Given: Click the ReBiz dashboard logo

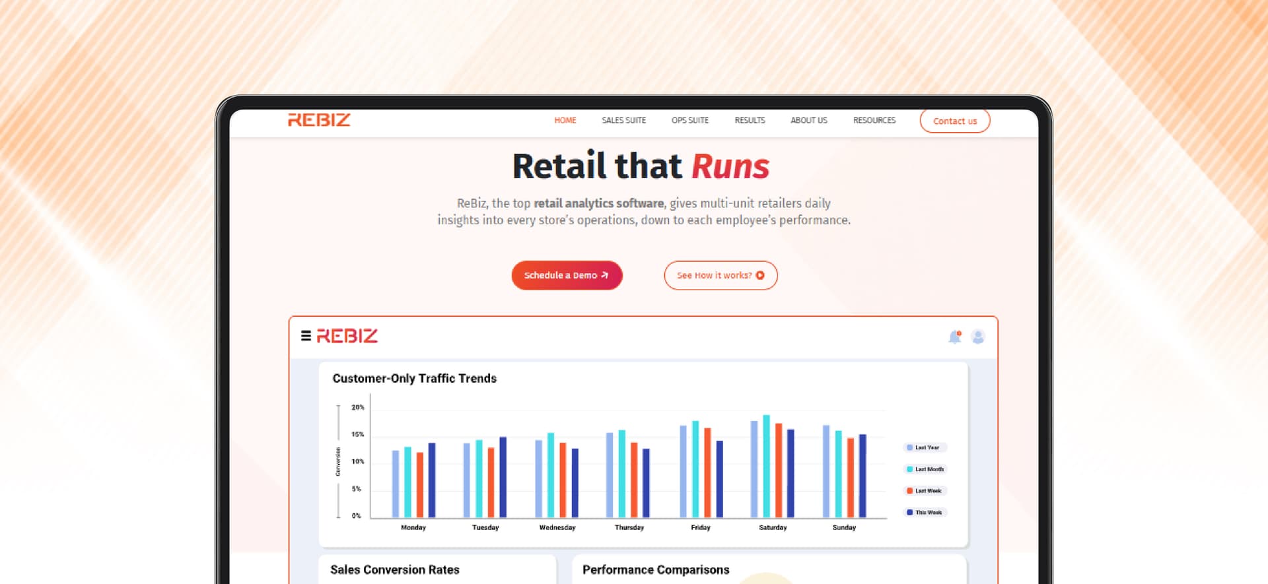Looking at the screenshot, I should click(x=347, y=336).
